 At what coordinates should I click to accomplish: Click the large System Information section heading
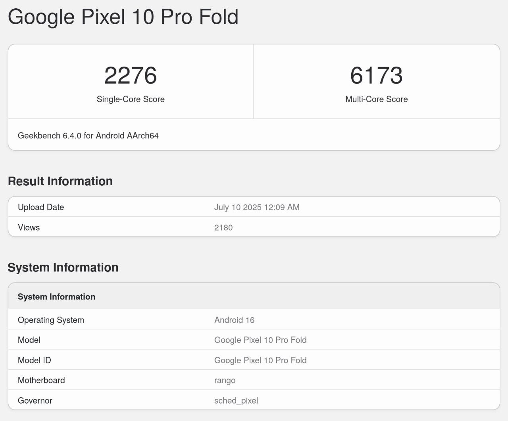pos(63,267)
